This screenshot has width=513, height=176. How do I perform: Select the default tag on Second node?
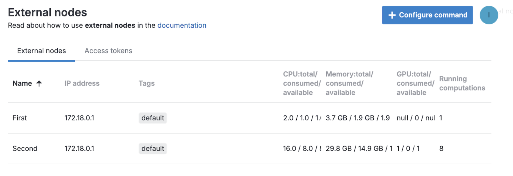(153, 148)
